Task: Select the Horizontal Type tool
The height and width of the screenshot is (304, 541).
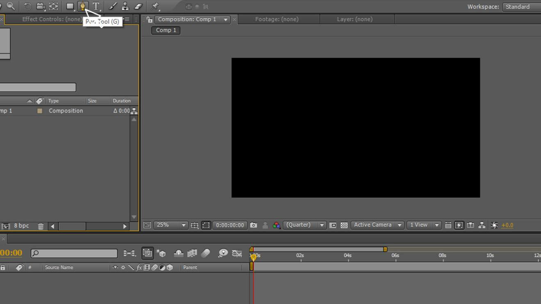Action: point(96,6)
